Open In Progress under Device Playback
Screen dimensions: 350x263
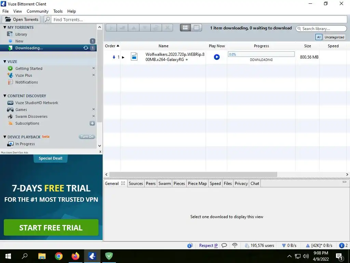25,144
